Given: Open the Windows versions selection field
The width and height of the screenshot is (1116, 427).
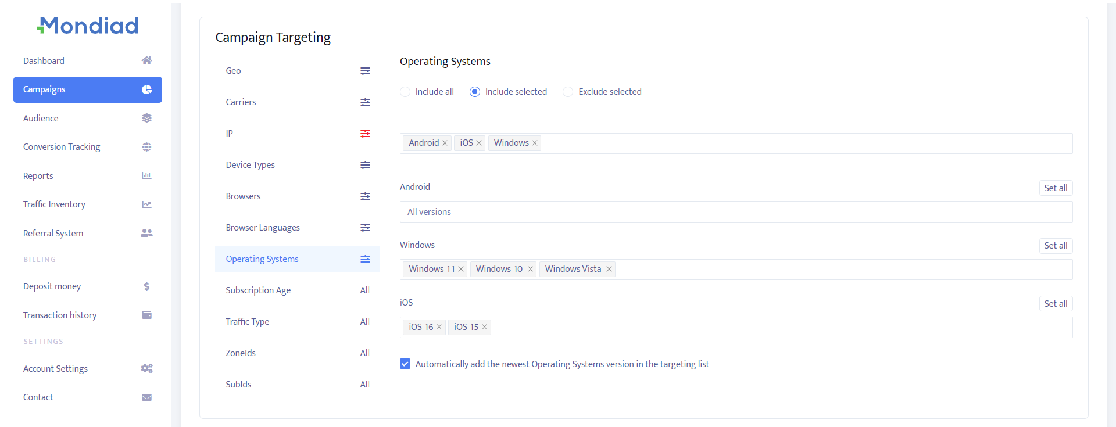Looking at the screenshot, I should pyautogui.click(x=843, y=270).
